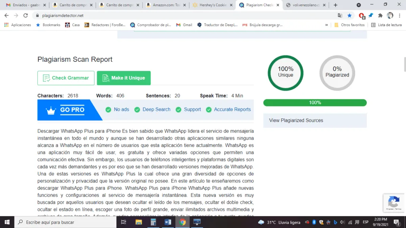Click the No ads checkmark
Image resolution: width=406 pixels, height=228 pixels.
[108, 110]
